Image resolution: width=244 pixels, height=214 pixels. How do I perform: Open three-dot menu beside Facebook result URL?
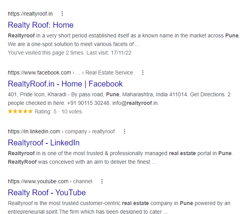[143, 73]
